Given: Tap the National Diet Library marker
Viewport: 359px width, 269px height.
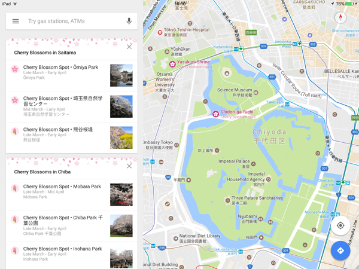Looking at the screenshot, I should (x=175, y=239).
